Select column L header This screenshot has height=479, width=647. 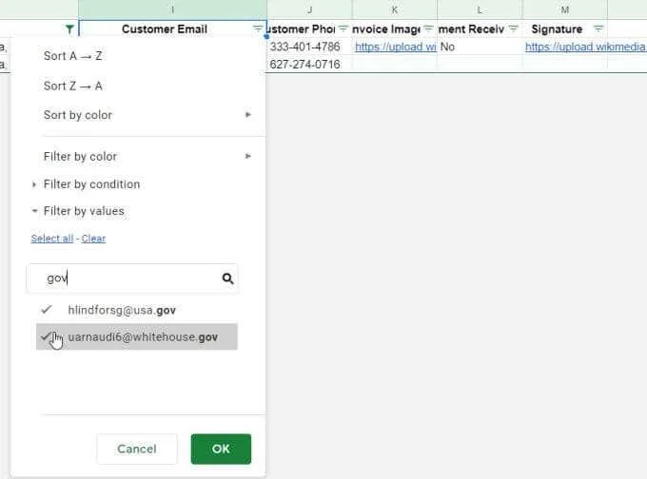tap(480, 10)
